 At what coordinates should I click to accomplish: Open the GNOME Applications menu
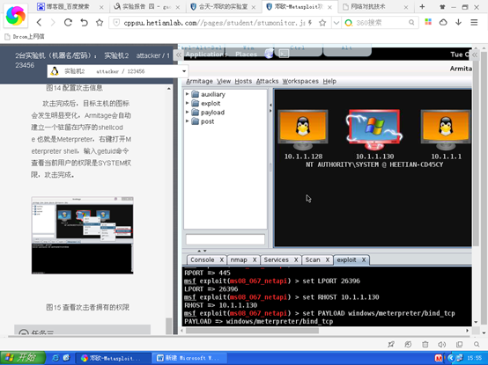[206, 55]
